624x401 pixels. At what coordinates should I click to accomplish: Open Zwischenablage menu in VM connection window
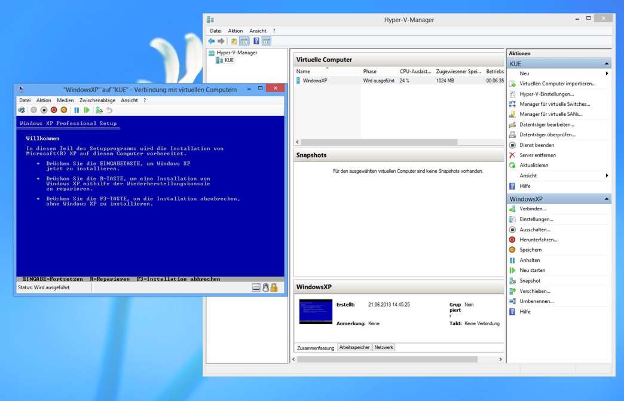(97, 100)
